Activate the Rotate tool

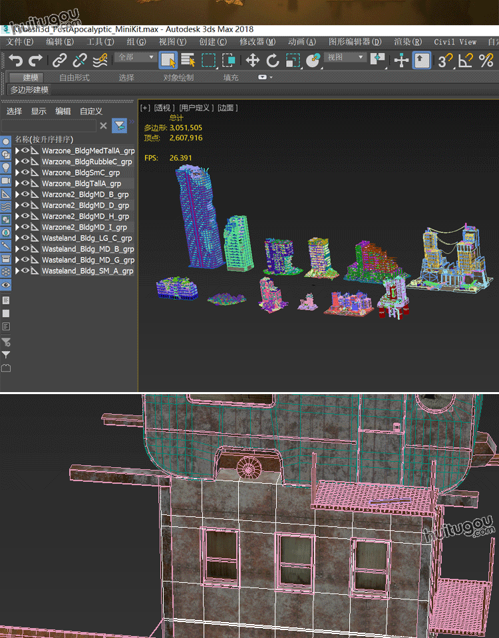[x=273, y=60]
